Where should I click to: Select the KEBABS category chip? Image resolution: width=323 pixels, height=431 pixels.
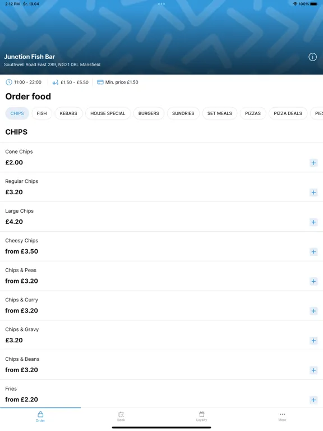point(68,113)
